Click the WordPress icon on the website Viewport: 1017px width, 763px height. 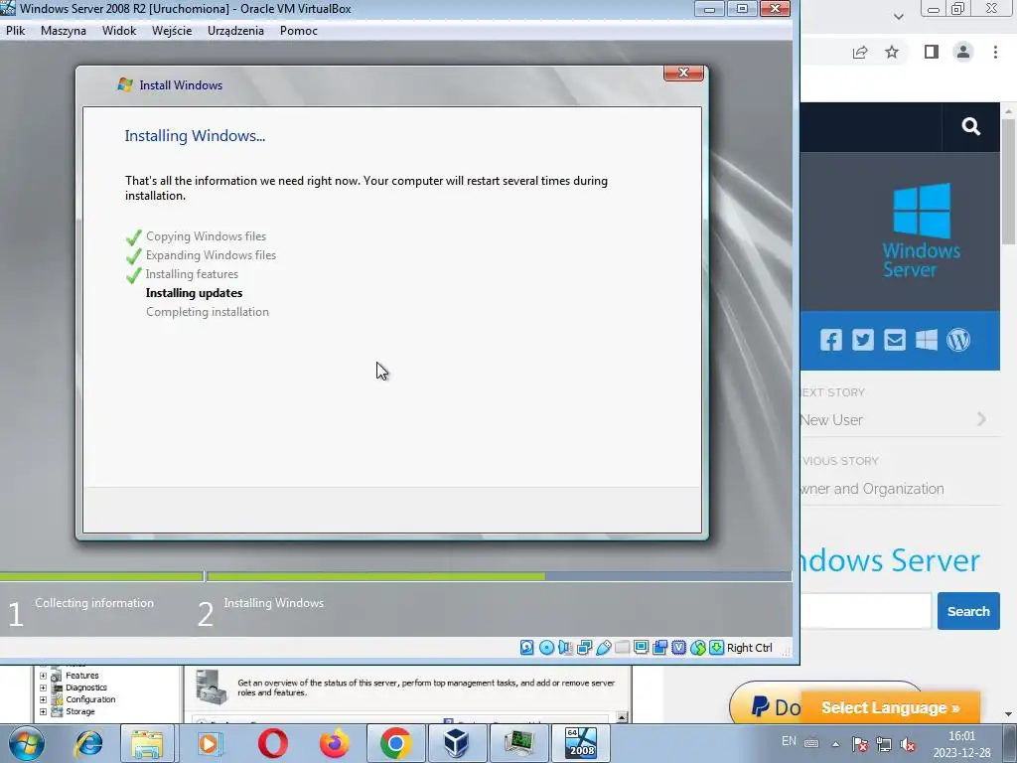pos(958,340)
